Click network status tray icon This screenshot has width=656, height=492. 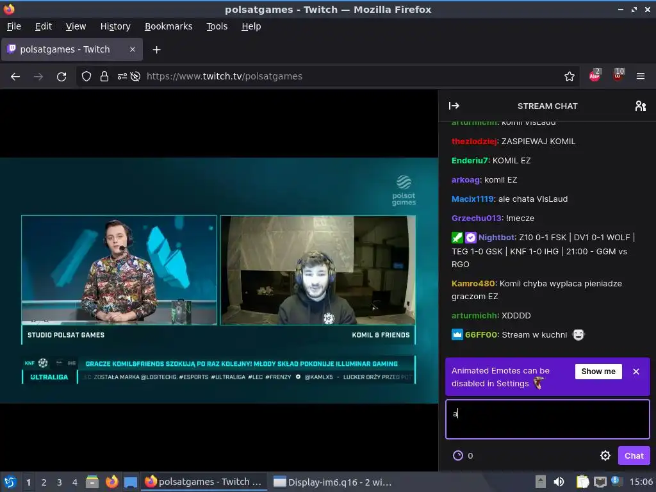600,482
